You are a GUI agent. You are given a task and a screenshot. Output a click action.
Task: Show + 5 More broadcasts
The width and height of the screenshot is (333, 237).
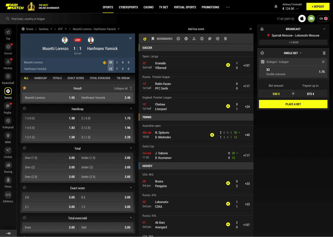click(293, 42)
